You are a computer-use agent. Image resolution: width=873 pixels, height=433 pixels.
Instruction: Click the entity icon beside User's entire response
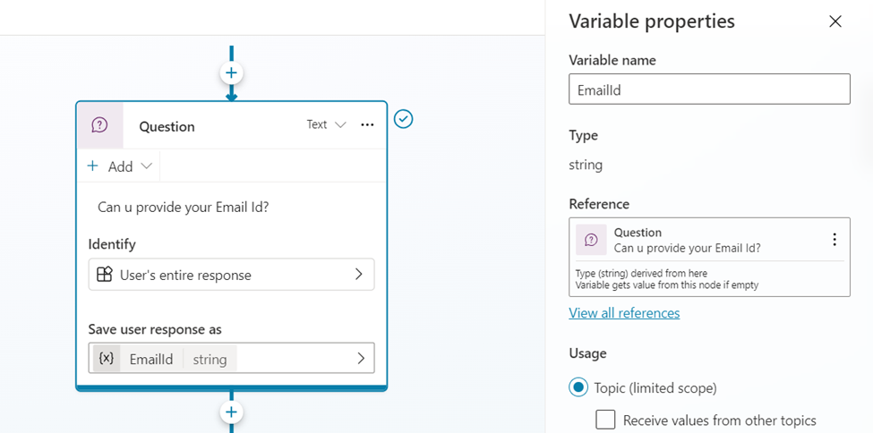[105, 275]
